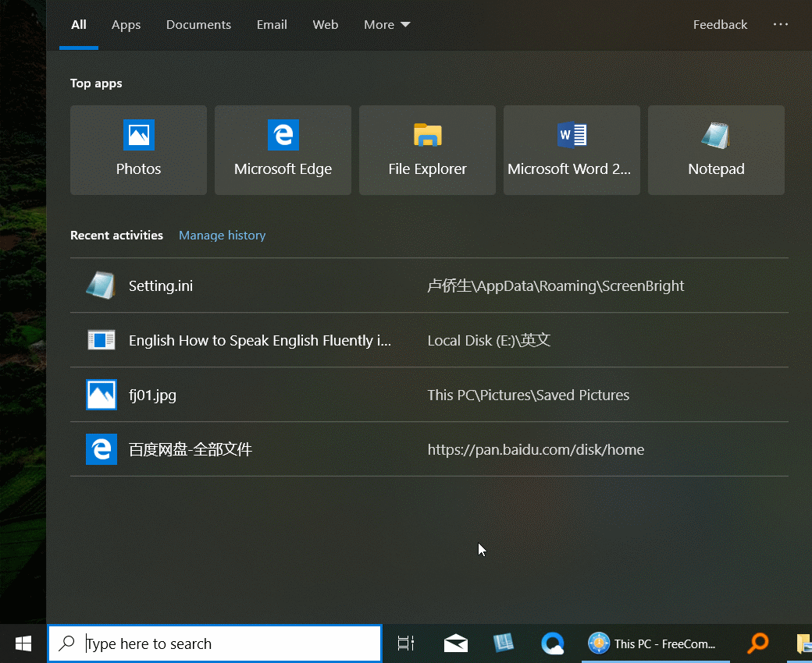Image resolution: width=812 pixels, height=663 pixels.
Task: Select the Email search tab
Action: 272,25
